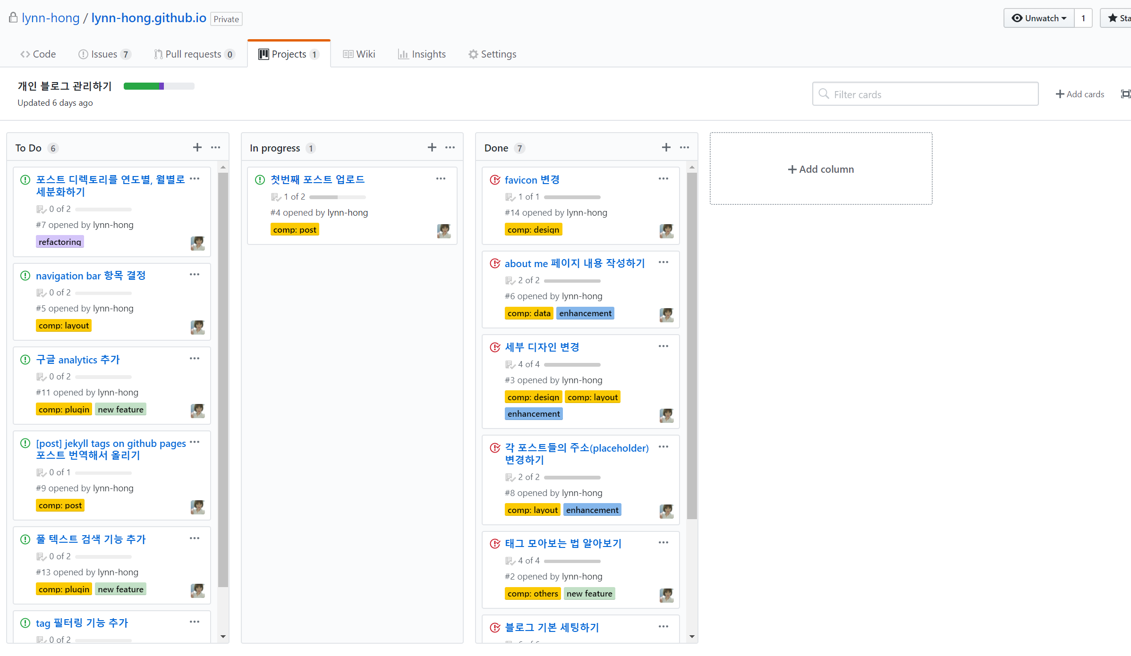
Task: Click the closed issue icon on 세부 디자인 변경 card
Action: click(x=495, y=347)
